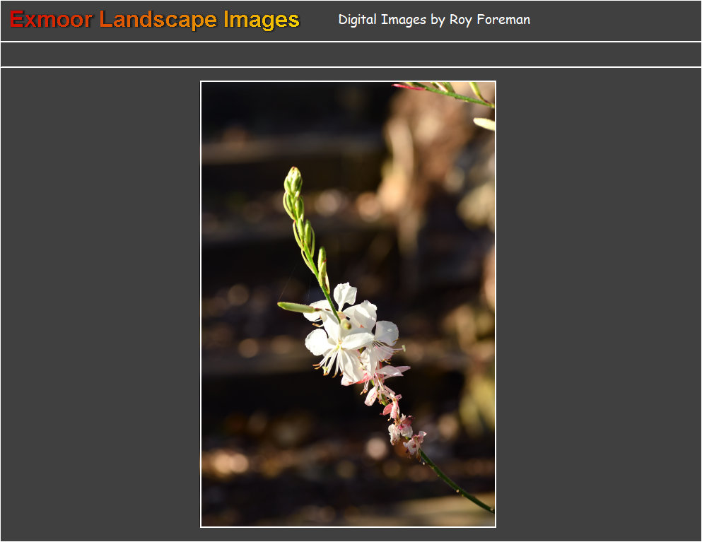
Task: Click the bright bokeh patch at photo's lower-left
Action: click(225, 464)
